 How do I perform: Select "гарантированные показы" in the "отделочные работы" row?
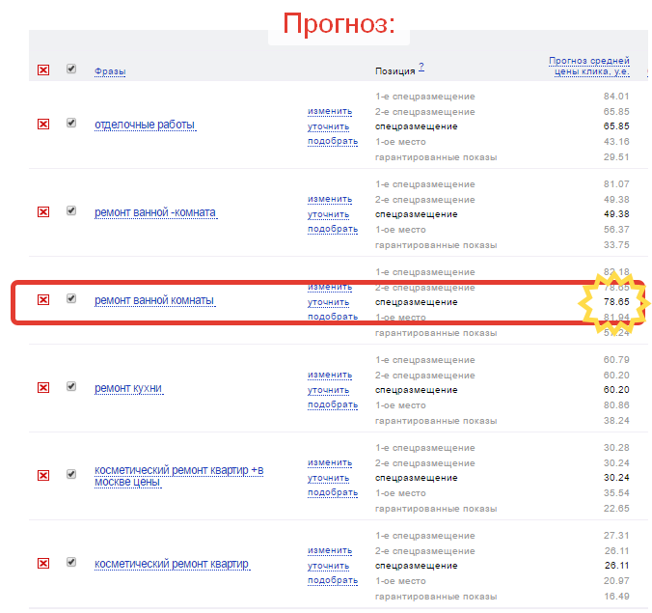click(x=436, y=157)
